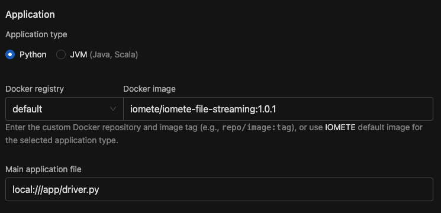The image size is (441, 213).
Task: Click the Docker registry field label
Action: tap(34, 89)
